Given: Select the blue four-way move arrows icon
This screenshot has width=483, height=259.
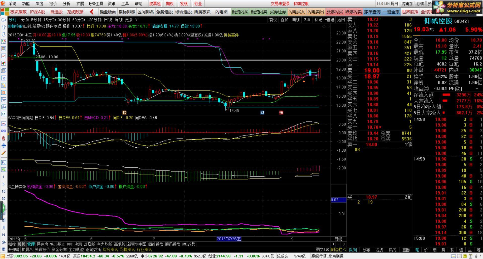Looking at the screenshot, I should tap(4, 145).
